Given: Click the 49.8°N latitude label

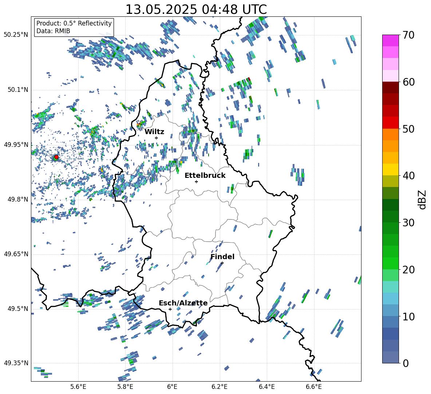Looking at the screenshot, I should 17,199.
